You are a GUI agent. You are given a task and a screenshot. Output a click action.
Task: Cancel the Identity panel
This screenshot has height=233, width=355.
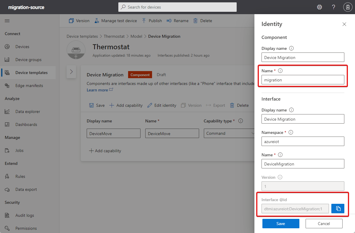pos(324,224)
